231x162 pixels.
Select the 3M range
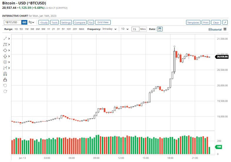tap(32, 29)
